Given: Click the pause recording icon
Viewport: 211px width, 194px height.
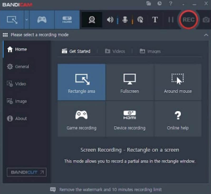Looking at the screenshot, I should pos(171,20).
